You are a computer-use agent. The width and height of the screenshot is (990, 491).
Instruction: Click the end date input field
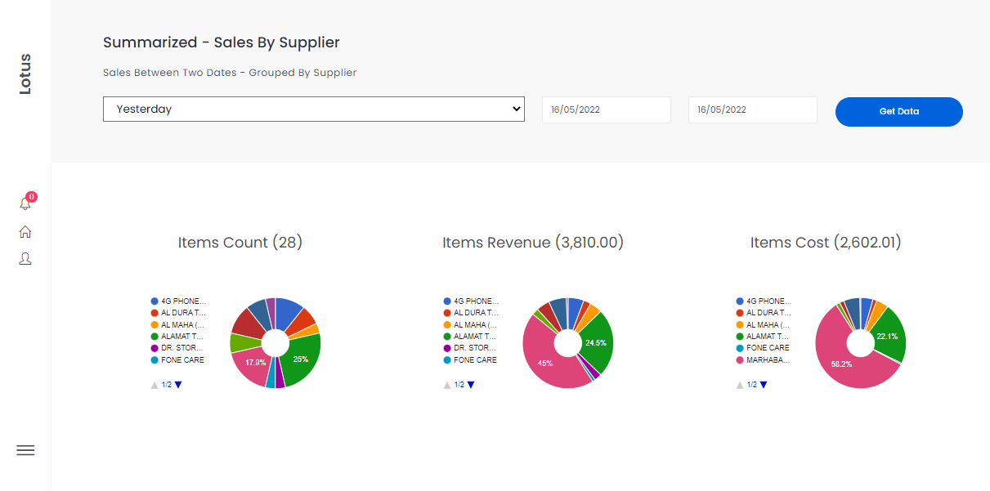click(753, 109)
